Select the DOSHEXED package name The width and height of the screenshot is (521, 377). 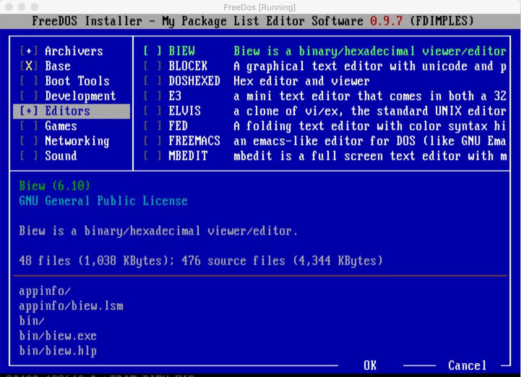click(x=195, y=81)
